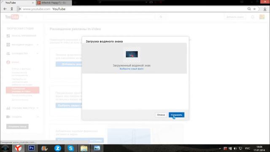Click the YouTube logo in header
Screen dimensions: 270x152
[12, 17]
